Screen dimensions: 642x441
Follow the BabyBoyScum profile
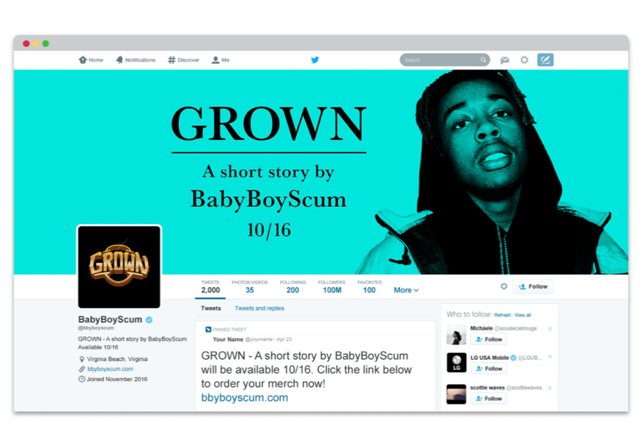tap(533, 287)
